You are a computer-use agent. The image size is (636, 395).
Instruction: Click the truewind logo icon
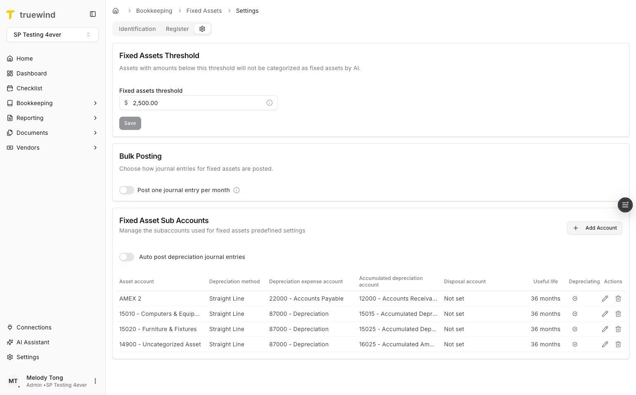[11, 14]
